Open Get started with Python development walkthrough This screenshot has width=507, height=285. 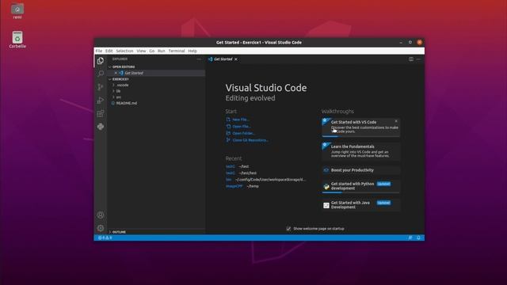[360, 186]
